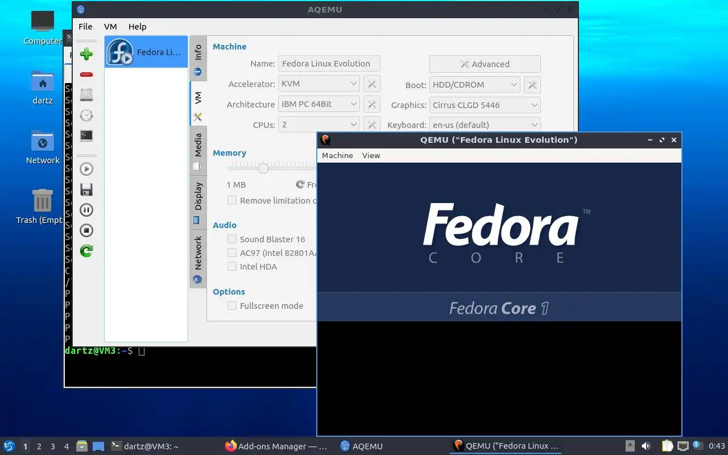728x455 pixels.
Task: Open the Architecture IBM PC 64Bit dropdown
Action: click(319, 104)
